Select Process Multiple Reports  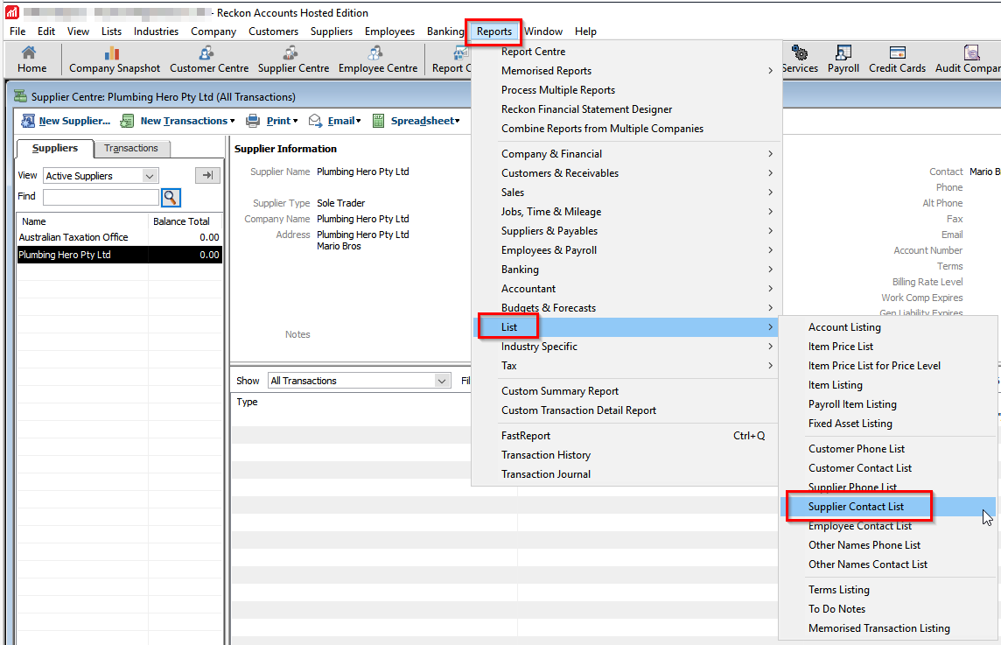(x=626, y=90)
